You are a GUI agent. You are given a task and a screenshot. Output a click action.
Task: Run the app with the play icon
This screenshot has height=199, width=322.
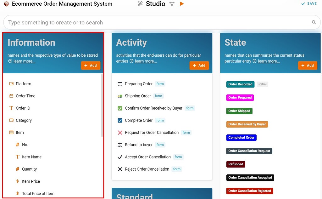(x=182, y=4)
